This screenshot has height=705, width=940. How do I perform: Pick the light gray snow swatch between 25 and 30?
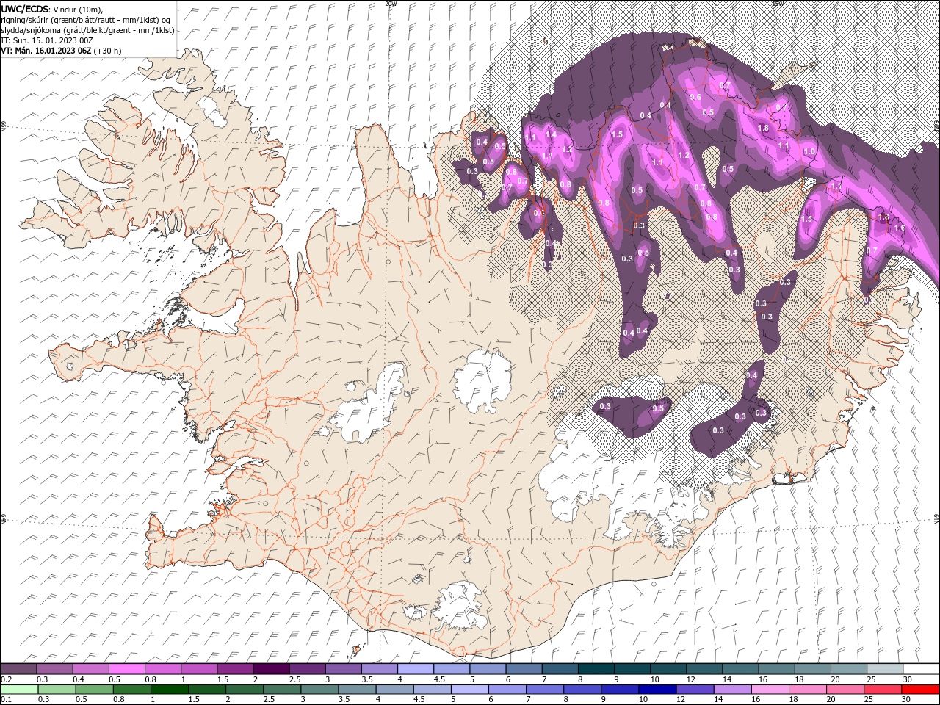point(886,669)
